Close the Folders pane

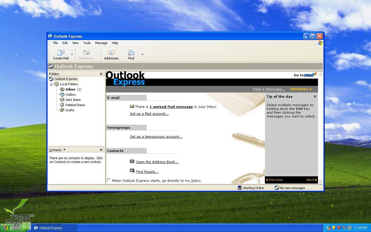101,74
